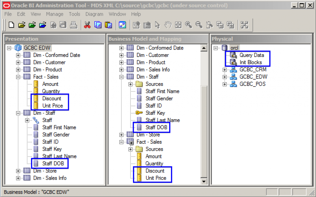Collapse Fact - Sales in Presentation pane
Image resolution: width=316 pixels, height=197 pixels.
click(18, 77)
